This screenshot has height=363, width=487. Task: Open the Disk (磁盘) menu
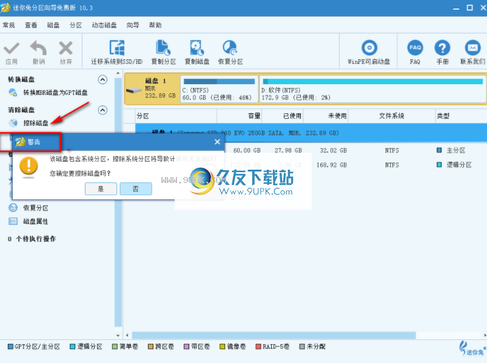click(x=53, y=25)
